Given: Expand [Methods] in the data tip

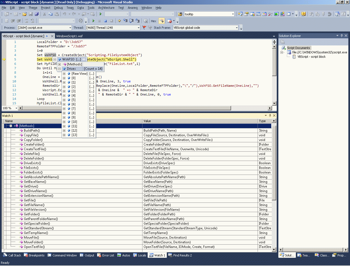Looking at the screenshot, I should [x=59, y=64].
